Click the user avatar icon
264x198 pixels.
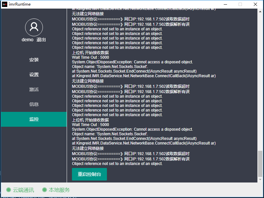coord(34,27)
